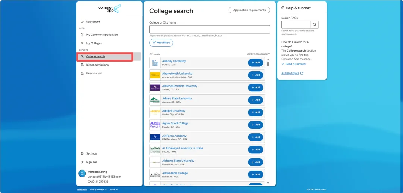Add Abertay University
The width and height of the screenshot is (403, 193).
[x=256, y=63]
